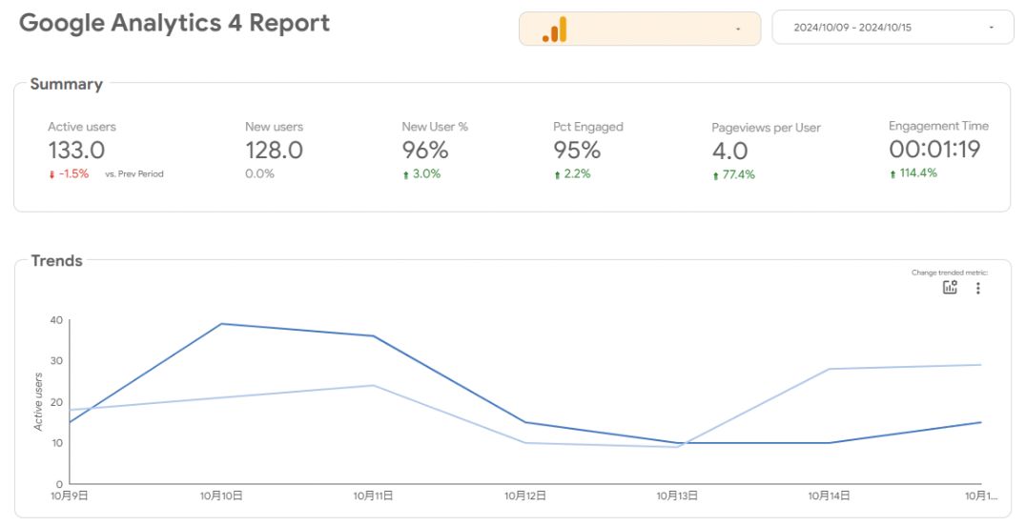Click the 10月11日 x-axis label
Viewport: 1026px width, 526px height.
point(373,496)
